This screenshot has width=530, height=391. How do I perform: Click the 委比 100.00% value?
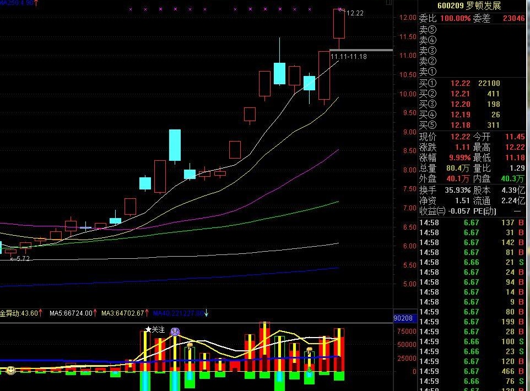[x=455, y=18]
